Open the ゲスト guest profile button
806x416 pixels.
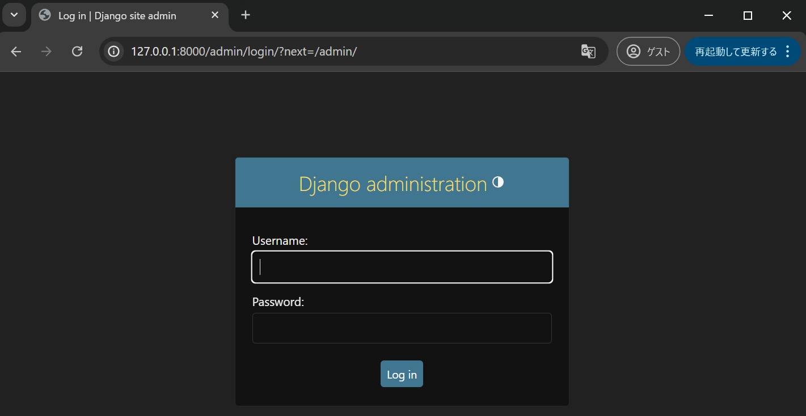tap(648, 52)
